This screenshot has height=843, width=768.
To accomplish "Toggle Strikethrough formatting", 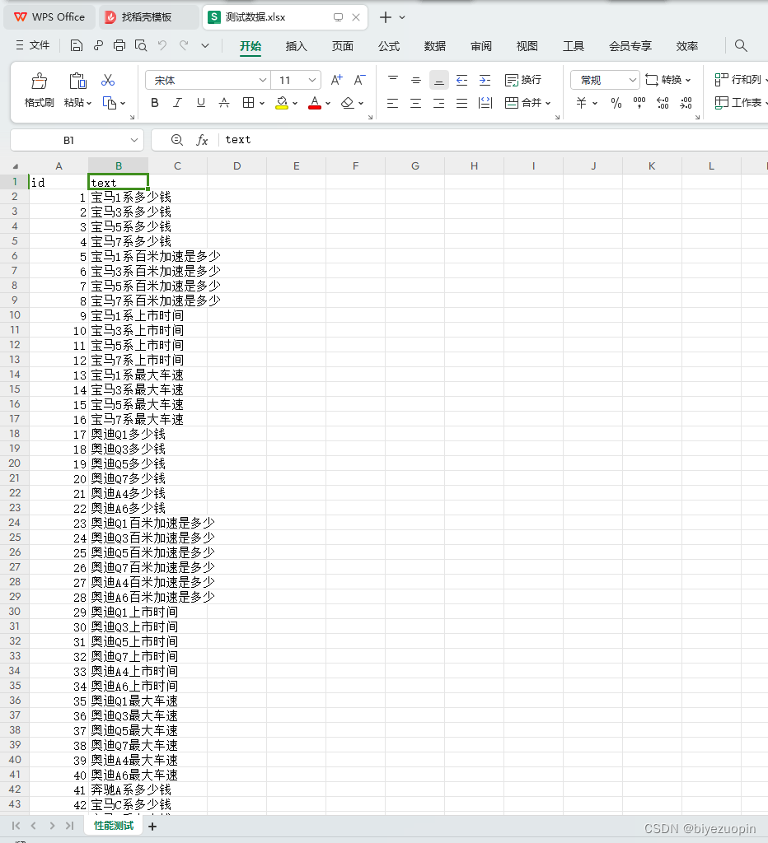I will [x=224, y=103].
